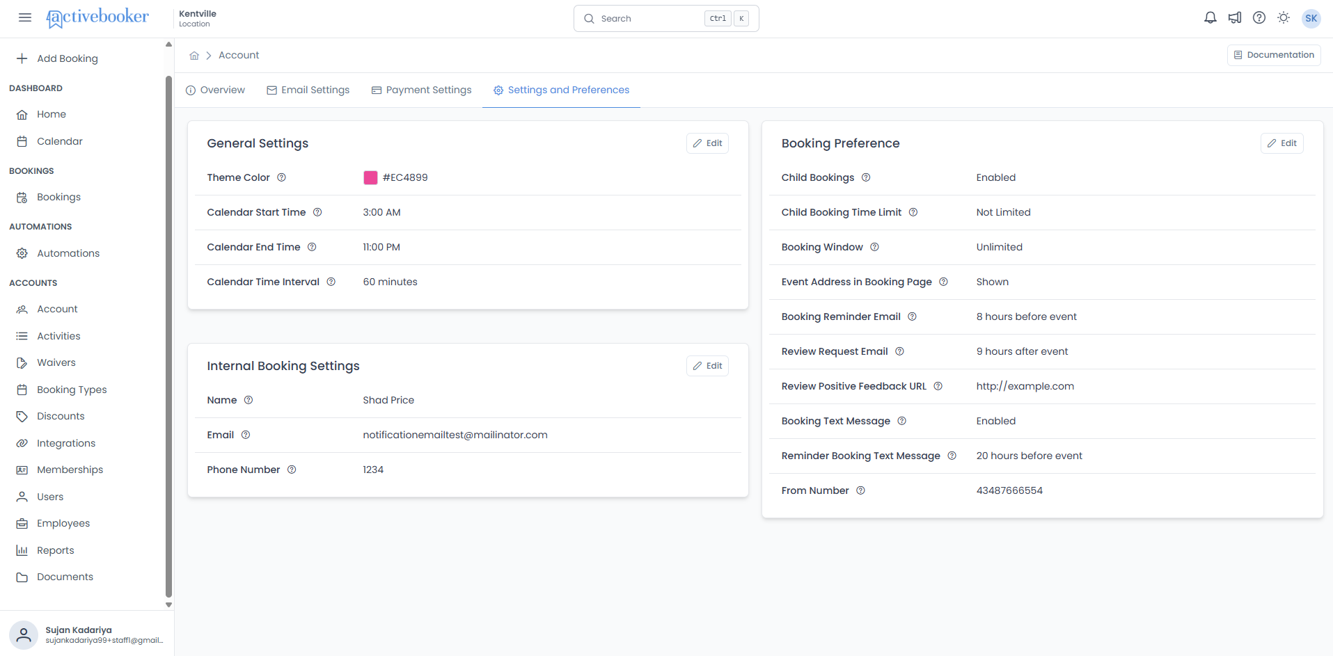Image resolution: width=1333 pixels, height=656 pixels.
Task: Switch to the Email Settings tab
Action: pyautogui.click(x=308, y=90)
